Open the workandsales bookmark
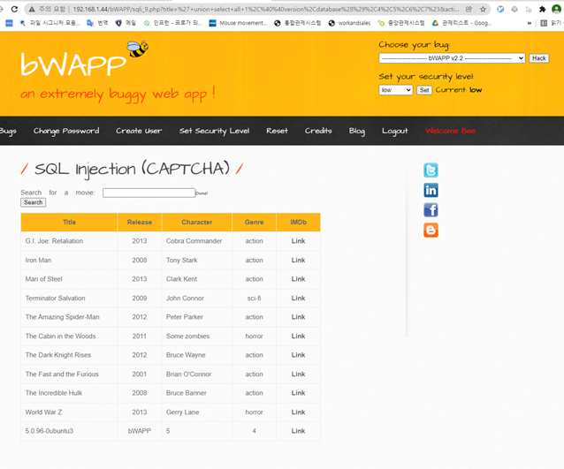This screenshot has width=564, height=469. [x=349, y=23]
